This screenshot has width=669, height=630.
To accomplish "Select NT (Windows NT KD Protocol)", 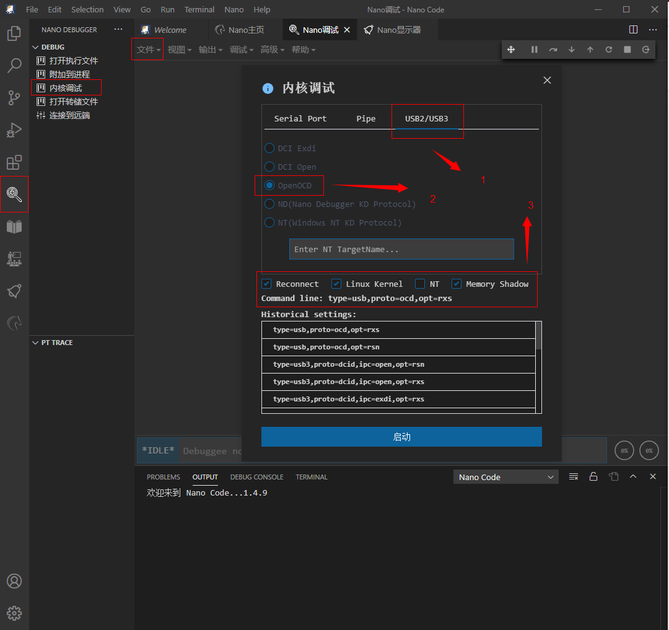I will point(269,222).
